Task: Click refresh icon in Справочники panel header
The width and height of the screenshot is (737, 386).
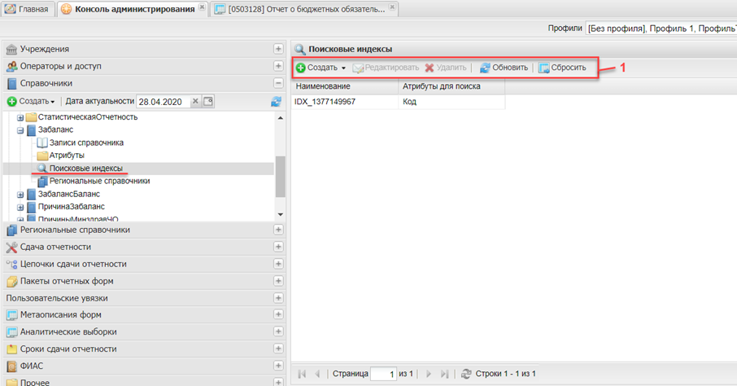Action: [x=276, y=101]
